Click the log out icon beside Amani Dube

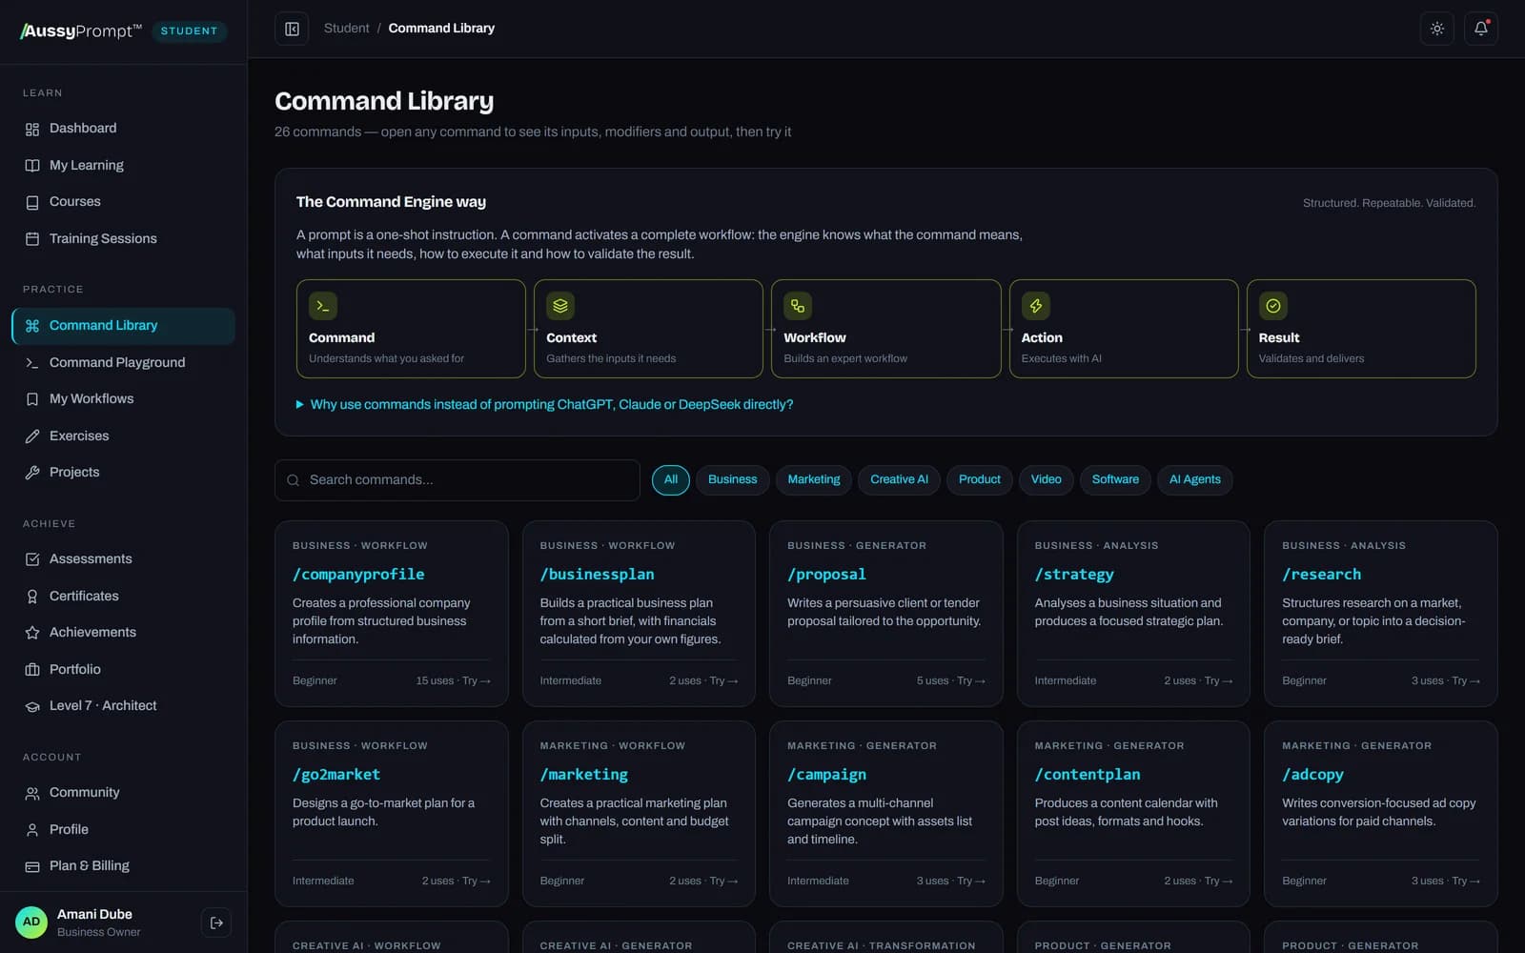[x=216, y=923]
